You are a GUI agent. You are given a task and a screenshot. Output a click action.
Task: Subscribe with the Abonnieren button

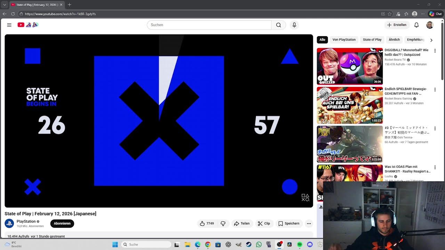[x=62, y=224]
